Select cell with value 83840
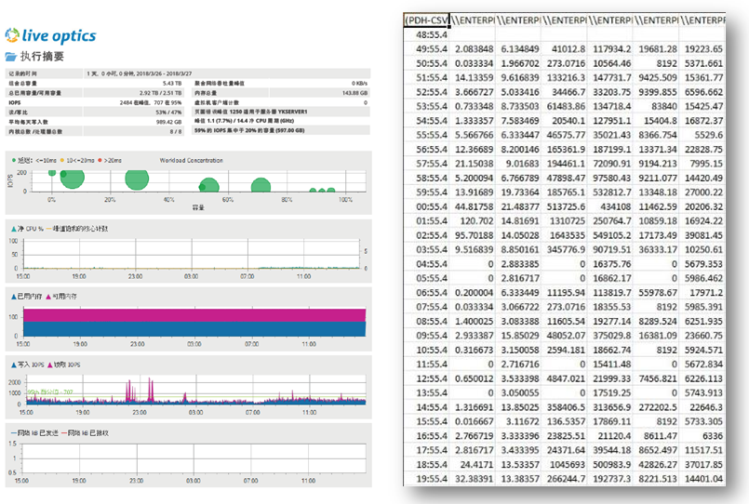Viewport: 749px width, 504px height. (x=656, y=106)
